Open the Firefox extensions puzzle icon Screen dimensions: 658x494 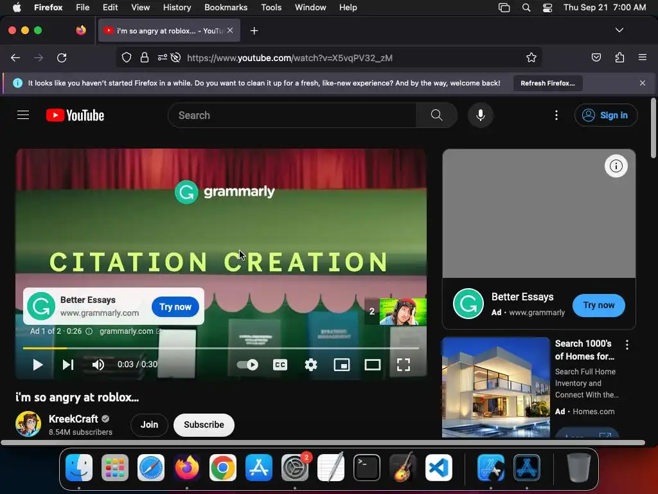[619, 58]
